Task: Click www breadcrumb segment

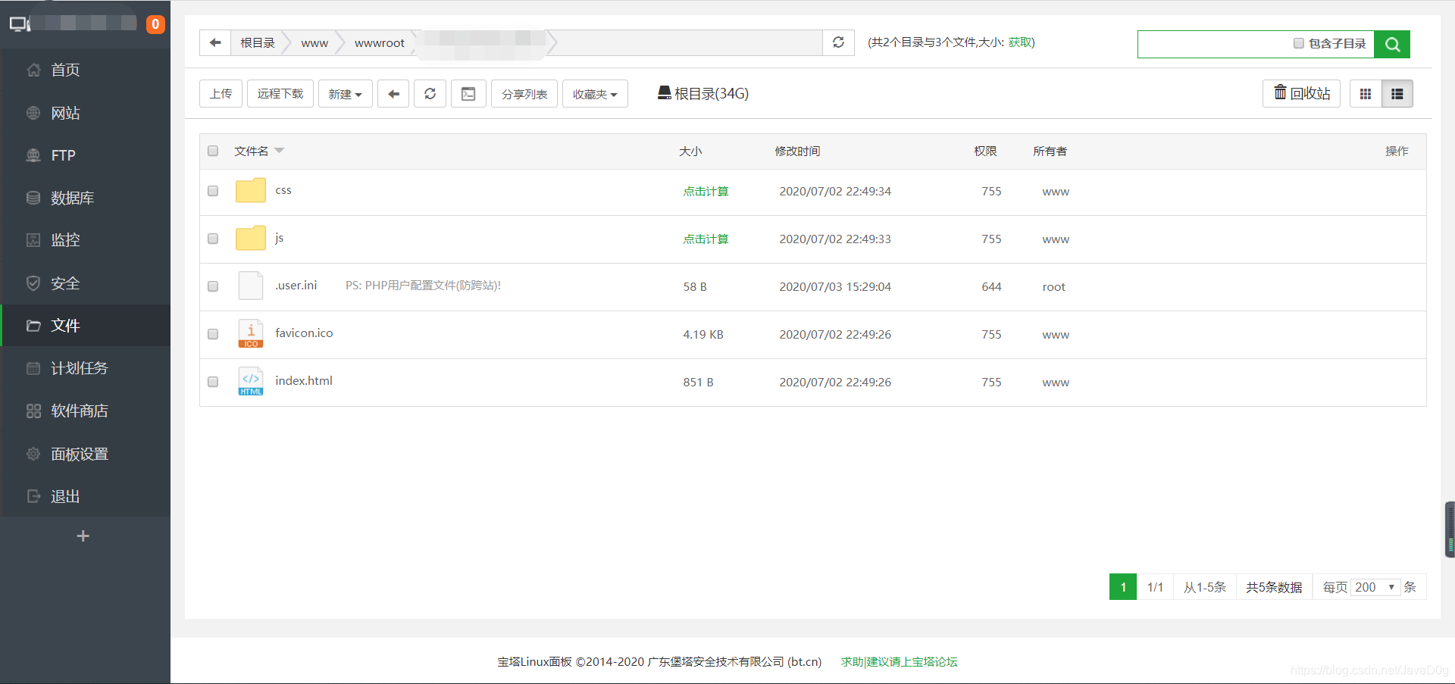Action: pos(314,43)
